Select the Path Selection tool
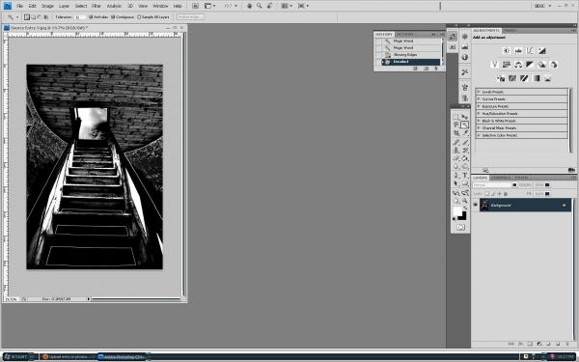 (456, 183)
